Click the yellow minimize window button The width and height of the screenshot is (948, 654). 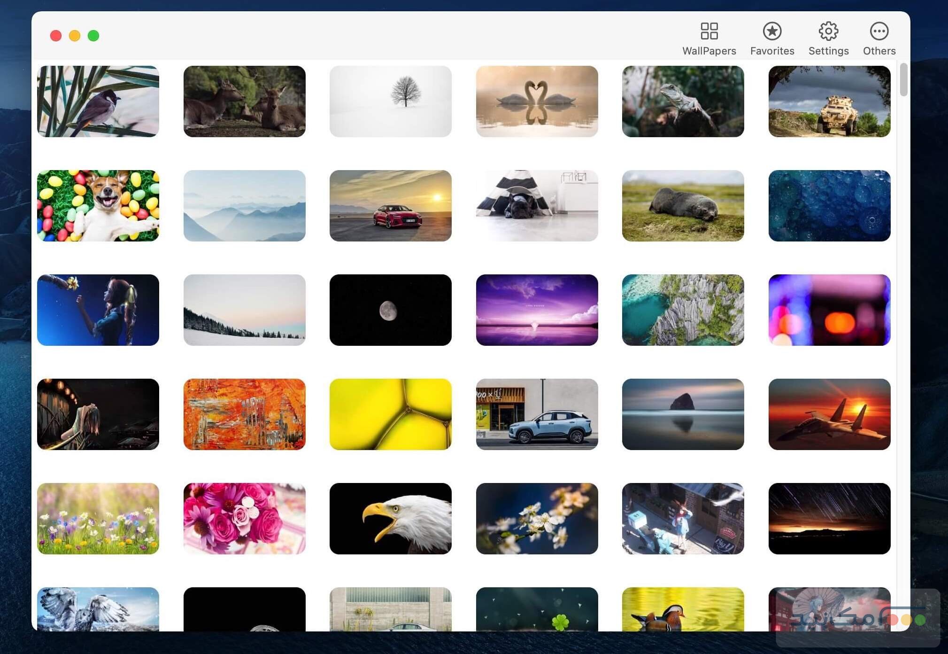coord(75,36)
